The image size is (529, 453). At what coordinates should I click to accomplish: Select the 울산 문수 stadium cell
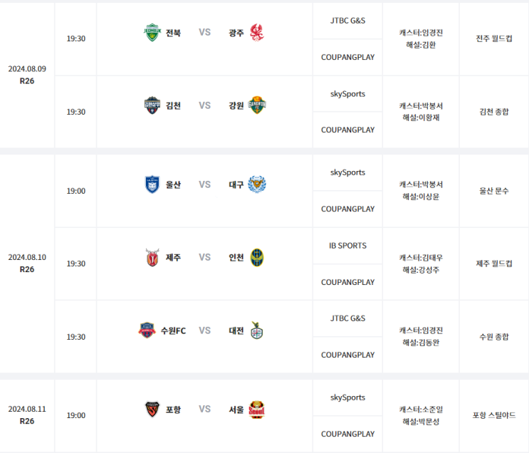pyautogui.click(x=494, y=191)
